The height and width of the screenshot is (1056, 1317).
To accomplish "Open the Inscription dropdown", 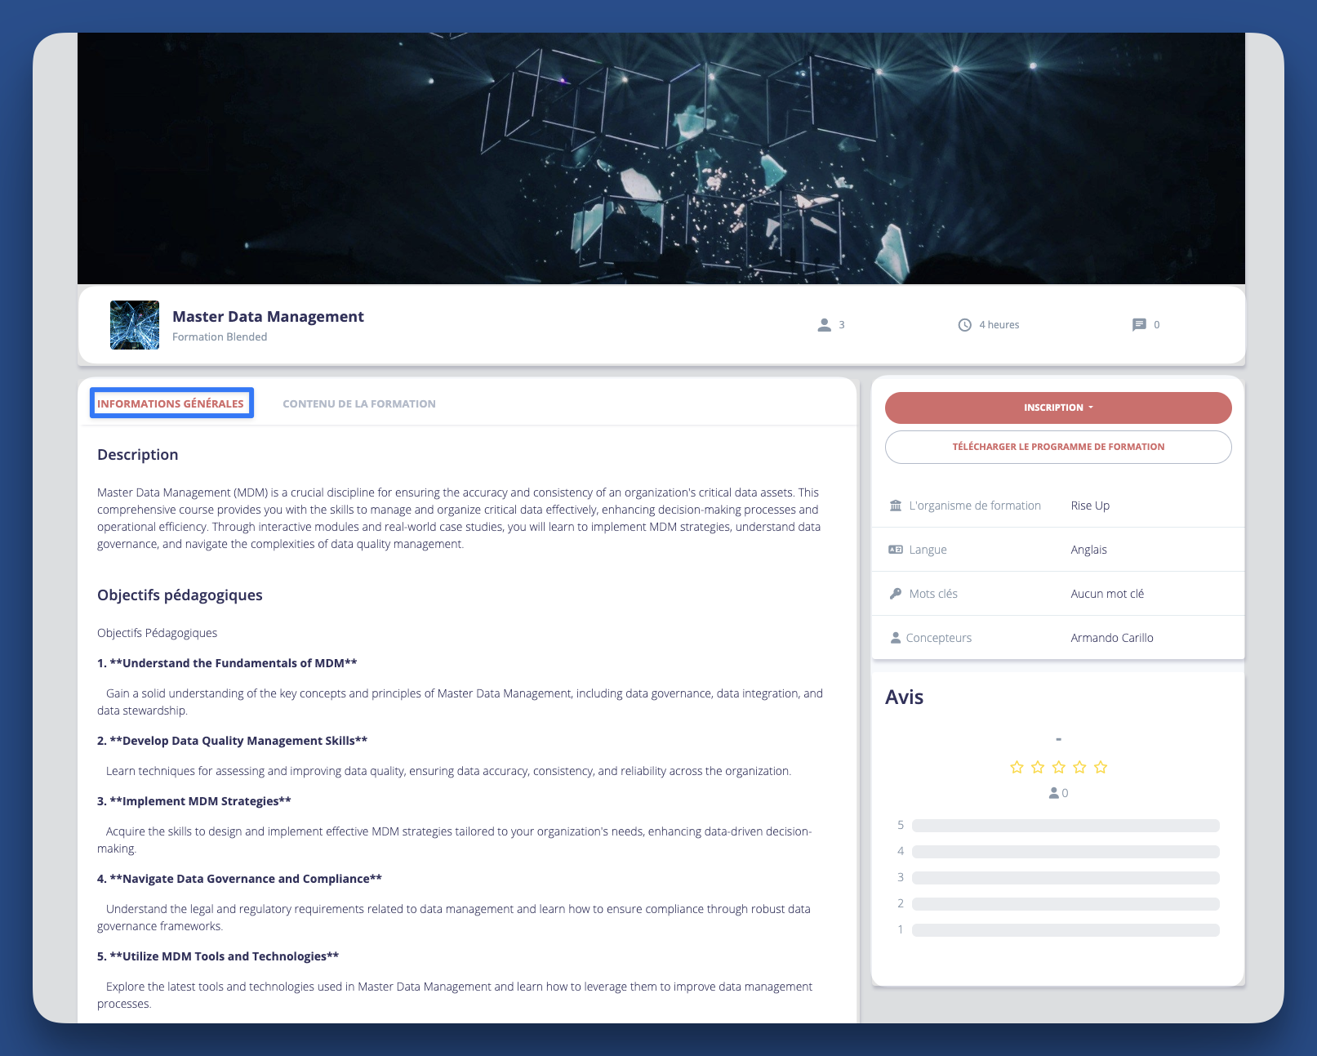I will 1058,408.
